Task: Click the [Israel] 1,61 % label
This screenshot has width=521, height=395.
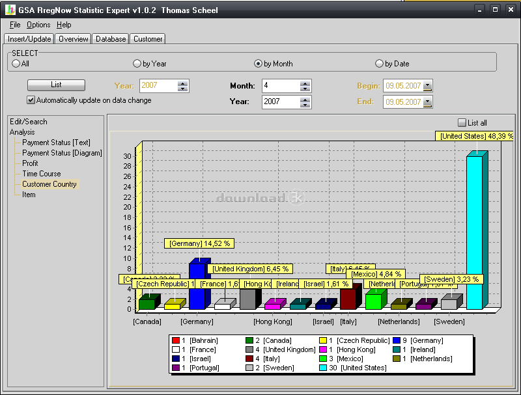Action: tap(326, 284)
